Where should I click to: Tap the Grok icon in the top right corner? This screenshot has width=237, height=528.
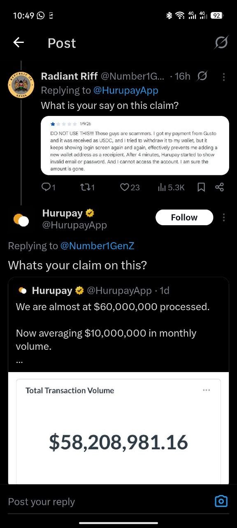(221, 42)
